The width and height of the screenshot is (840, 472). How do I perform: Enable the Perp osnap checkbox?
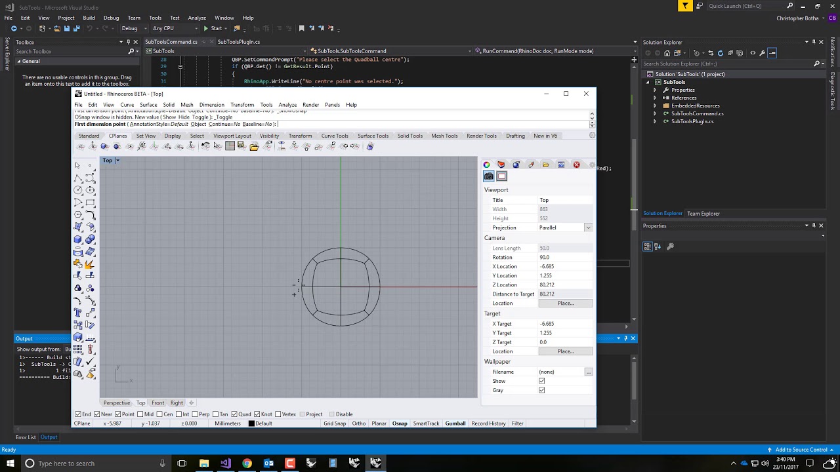click(x=196, y=414)
